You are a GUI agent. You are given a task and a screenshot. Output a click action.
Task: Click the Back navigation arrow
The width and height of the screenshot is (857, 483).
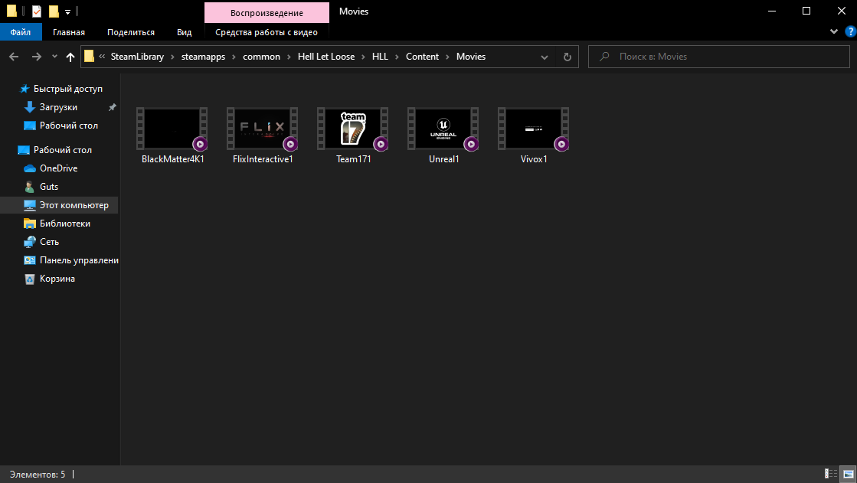[15, 57]
